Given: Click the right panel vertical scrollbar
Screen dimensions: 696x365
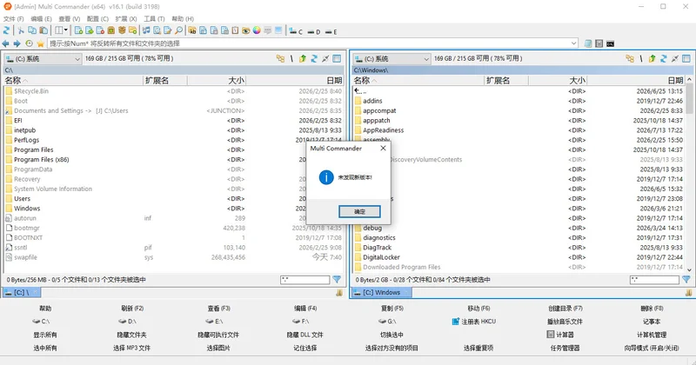Looking at the screenshot, I should [689, 174].
